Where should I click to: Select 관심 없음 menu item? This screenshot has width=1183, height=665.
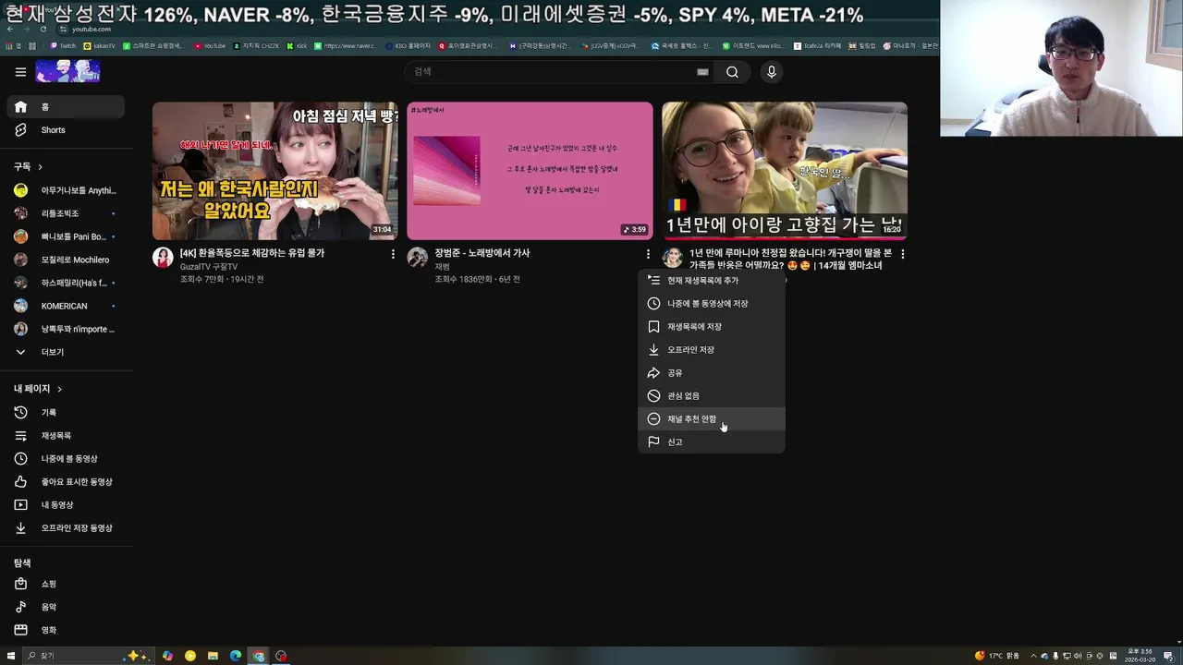coord(712,396)
